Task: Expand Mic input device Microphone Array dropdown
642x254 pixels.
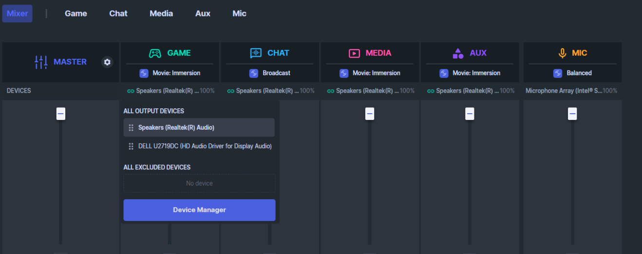Action: click(571, 91)
